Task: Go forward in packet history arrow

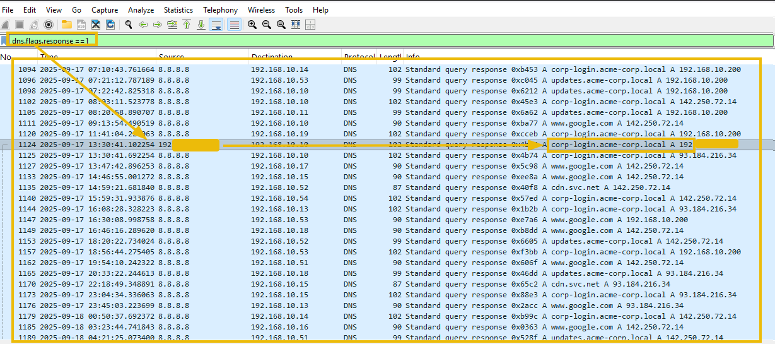Action: (158, 25)
